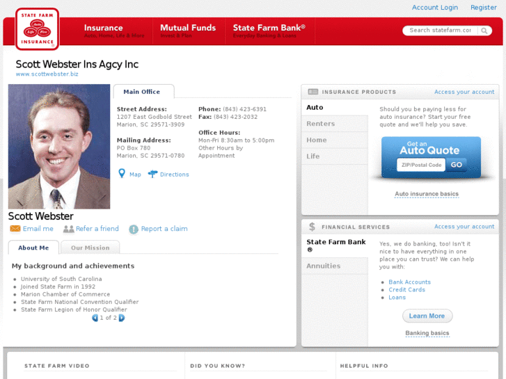The height and width of the screenshot is (379, 506).
Task: Click the Account Login link
Action: coord(435,7)
